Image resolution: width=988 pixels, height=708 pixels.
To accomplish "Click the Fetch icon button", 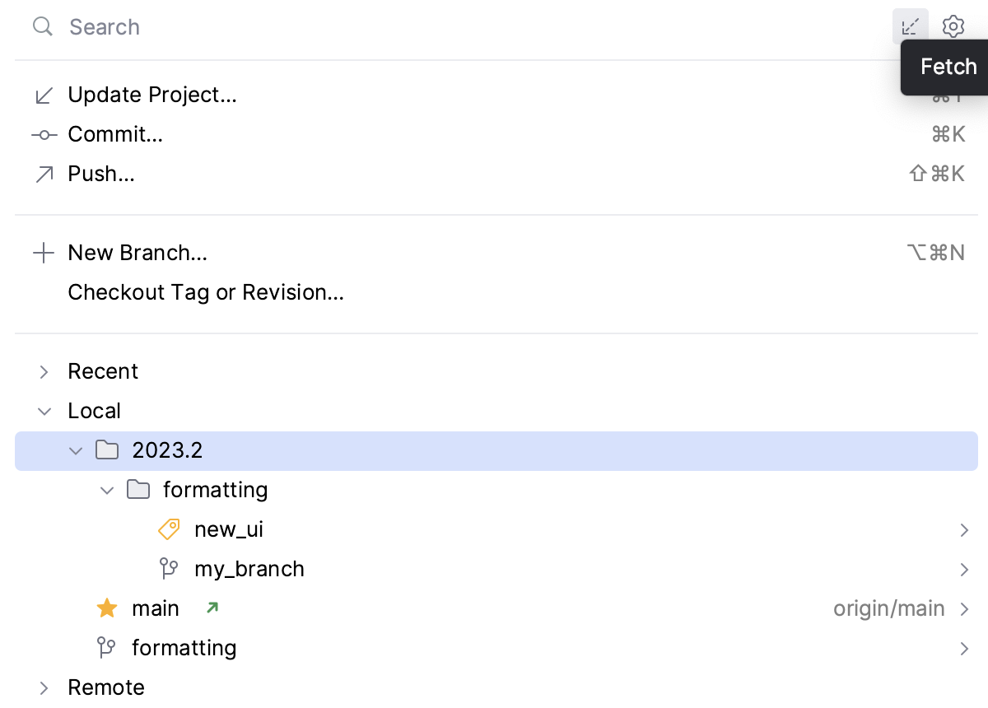I will click(910, 27).
